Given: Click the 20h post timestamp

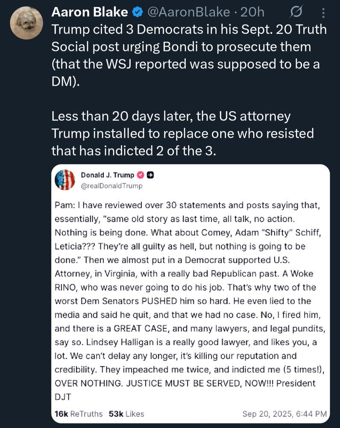Looking at the screenshot, I should 252,12.
